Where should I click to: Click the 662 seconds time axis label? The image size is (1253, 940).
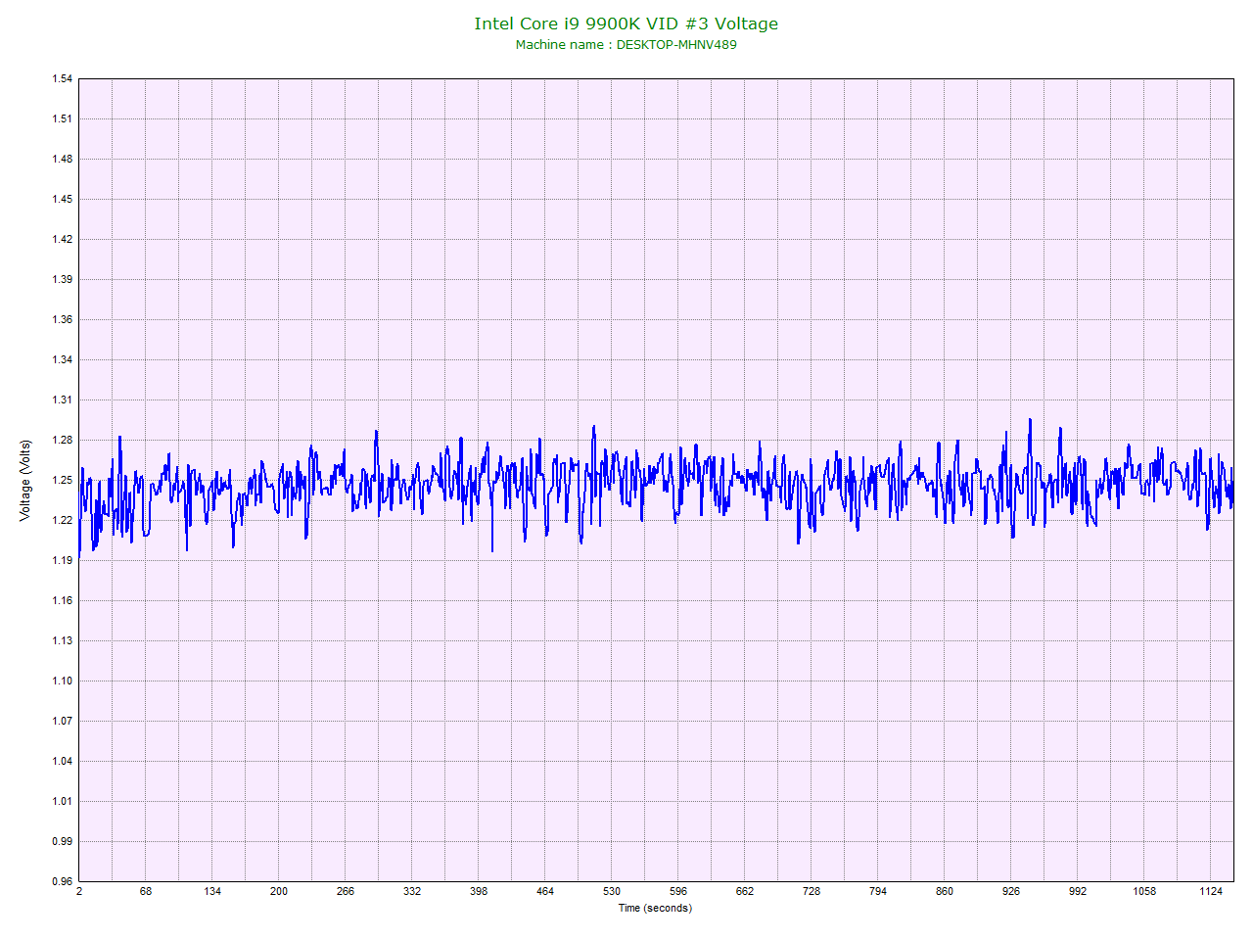[x=745, y=892]
